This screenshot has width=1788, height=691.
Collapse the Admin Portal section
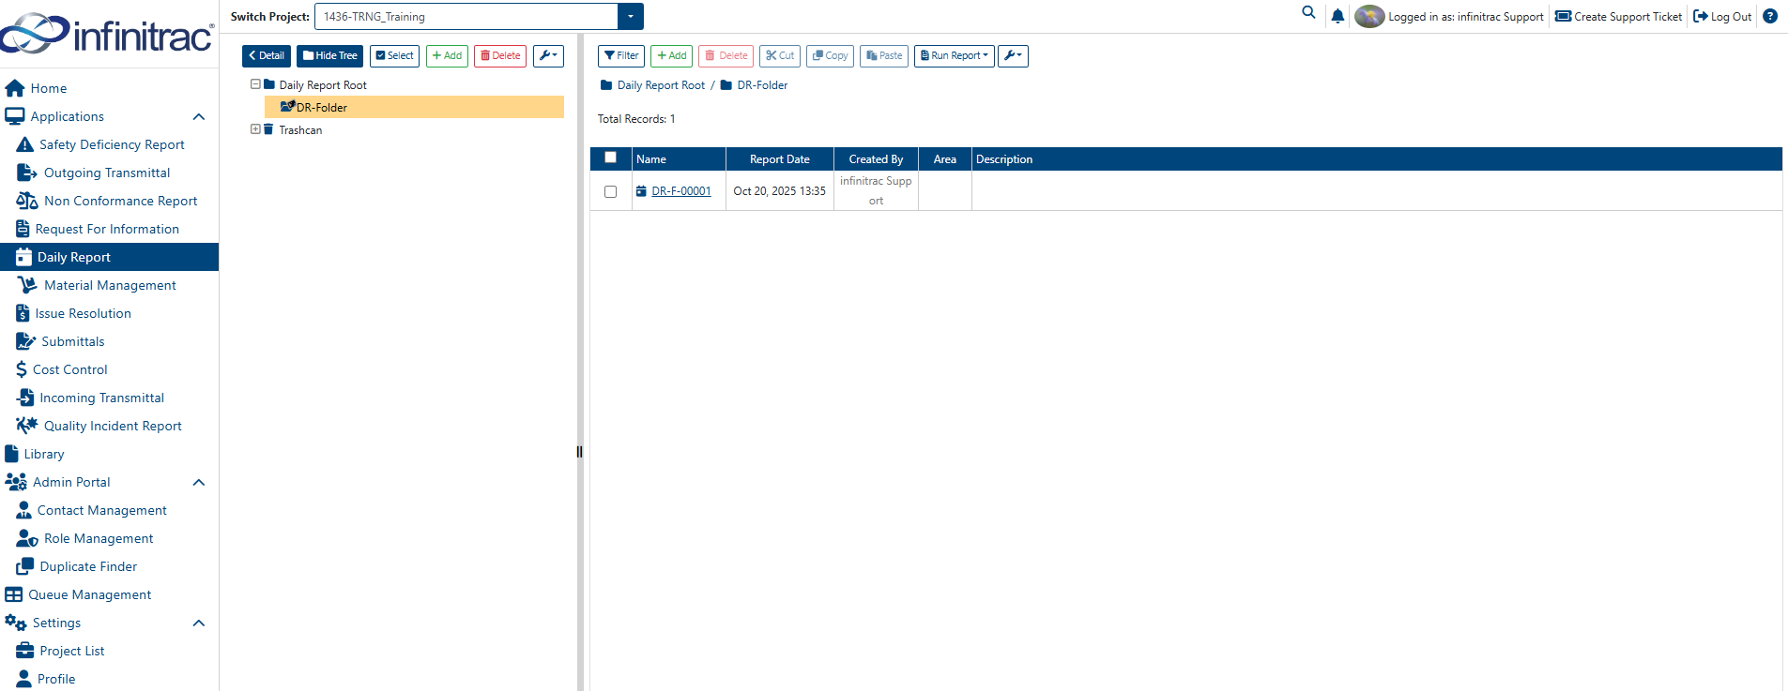tap(199, 483)
